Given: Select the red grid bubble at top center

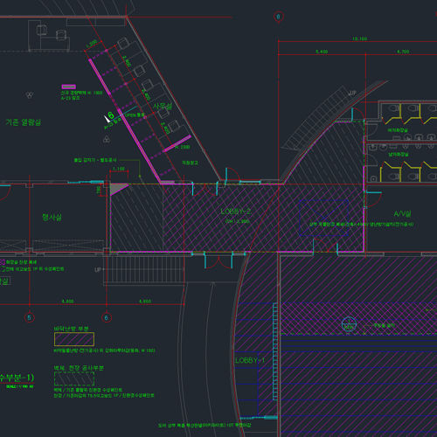Looking at the screenshot, I should pos(278,17).
